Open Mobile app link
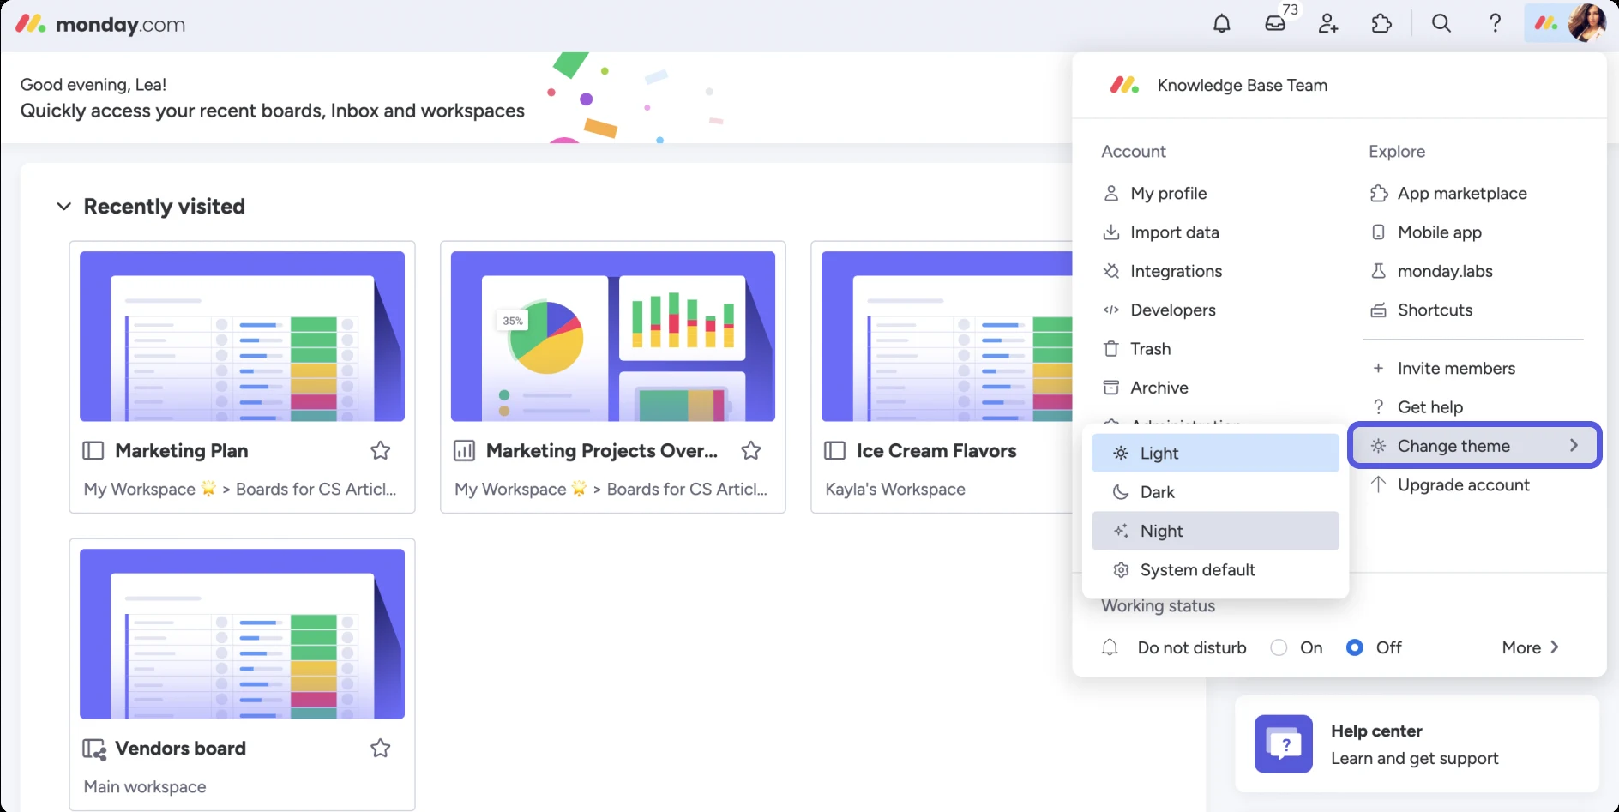The width and height of the screenshot is (1619, 812). click(1426, 232)
